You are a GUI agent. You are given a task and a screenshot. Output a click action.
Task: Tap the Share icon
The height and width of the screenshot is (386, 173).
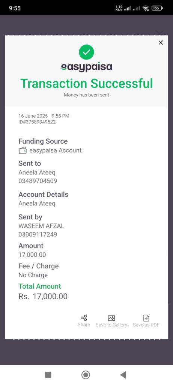pyautogui.click(x=84, y=318)
